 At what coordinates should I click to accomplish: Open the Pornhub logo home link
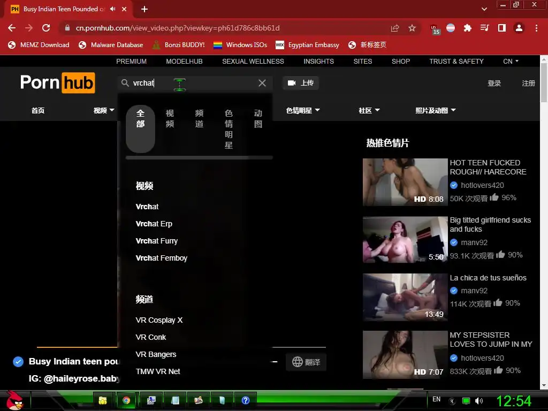(57, 83)
